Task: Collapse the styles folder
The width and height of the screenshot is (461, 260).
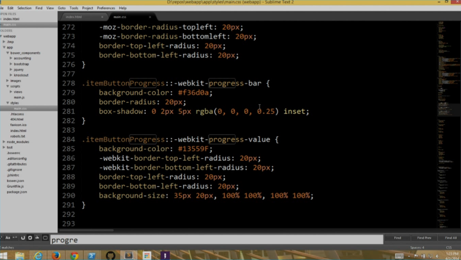Action: click(8, 103)
